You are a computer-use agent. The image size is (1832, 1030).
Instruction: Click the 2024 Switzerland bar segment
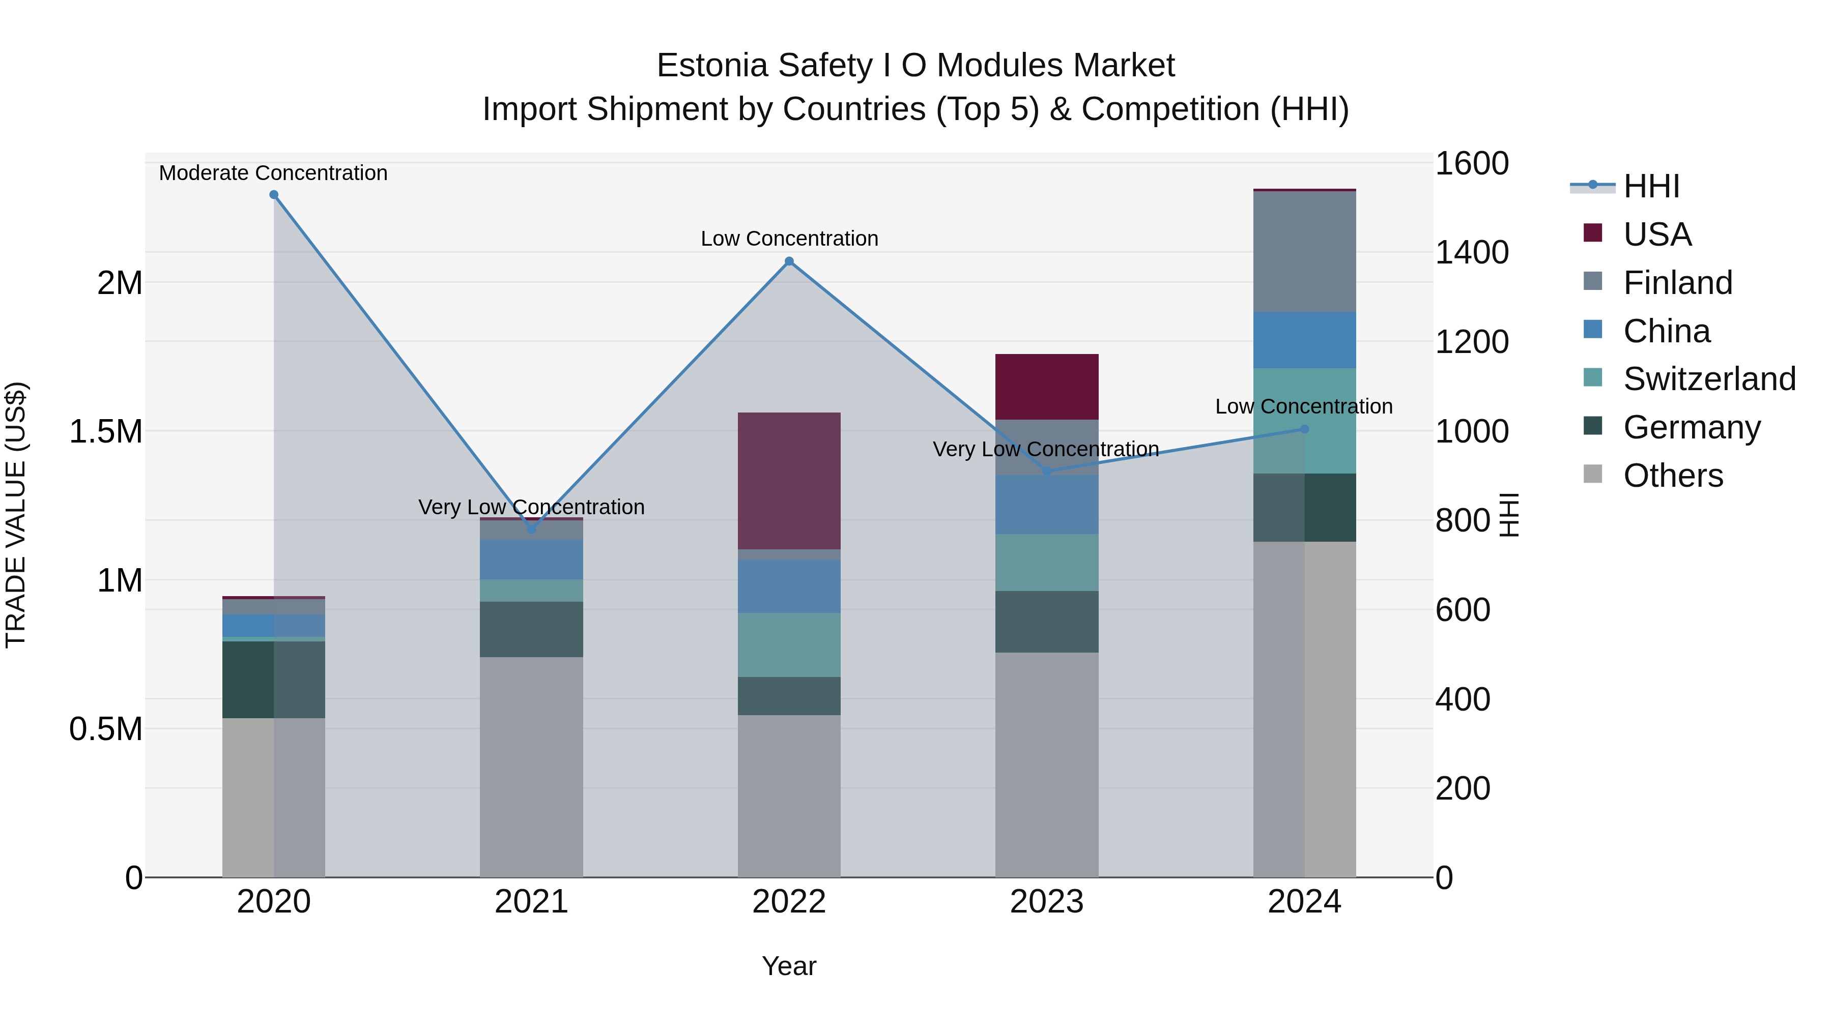[x=1304, y=421]
